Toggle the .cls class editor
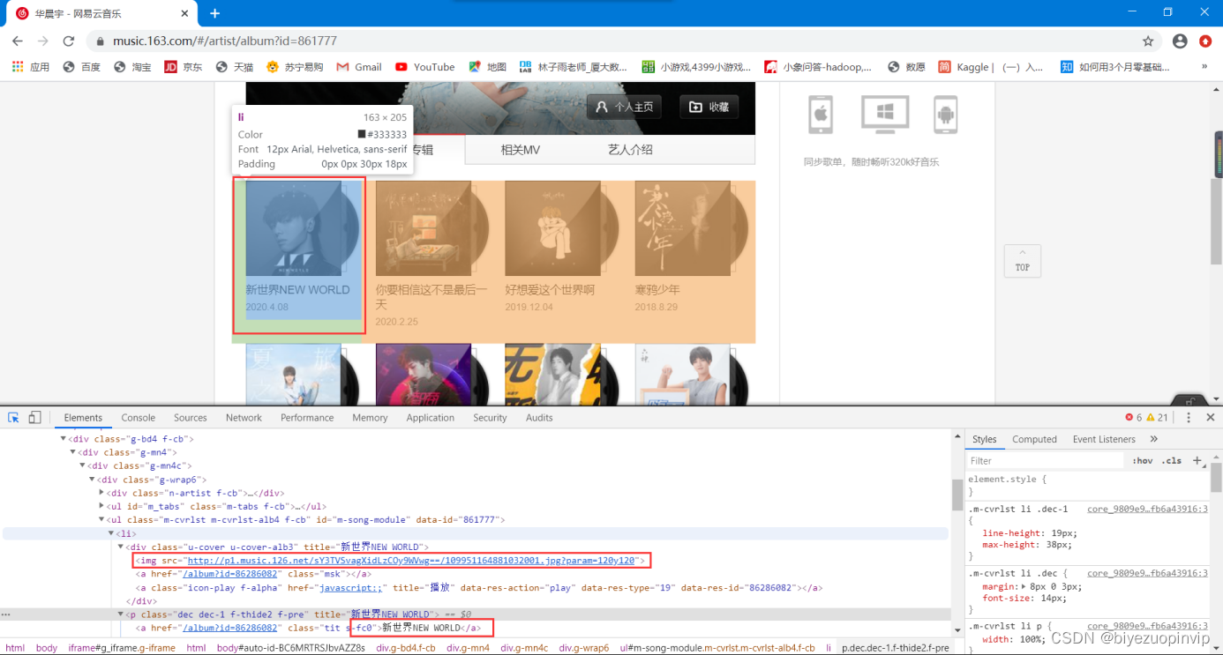This screenshot has height=655, width=1223. coord(1172,461)
